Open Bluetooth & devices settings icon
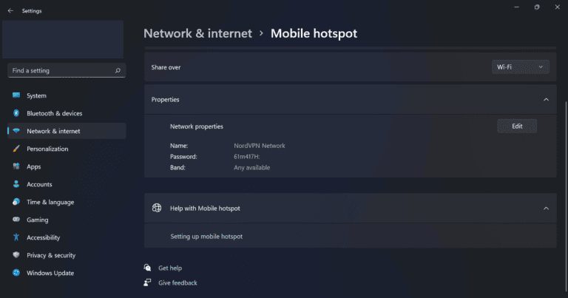The width and height of the screenshot is (568, 298). [x=16, y=113]
